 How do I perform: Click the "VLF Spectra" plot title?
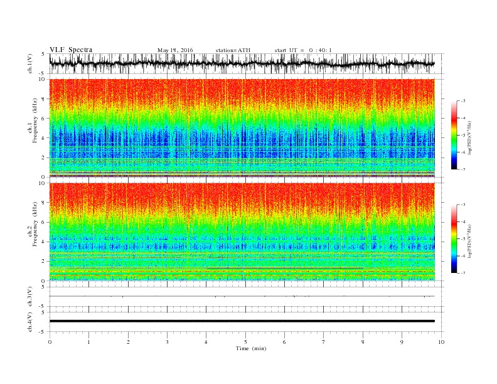point(71,50)
